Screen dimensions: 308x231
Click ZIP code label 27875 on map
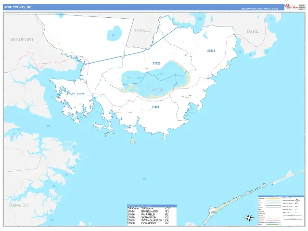click(x=80, y=94)
